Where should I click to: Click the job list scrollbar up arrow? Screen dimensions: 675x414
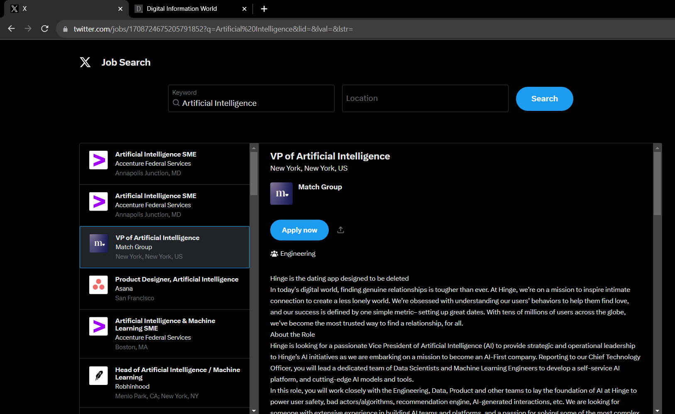pyautogui.click(x=254, y=147)
